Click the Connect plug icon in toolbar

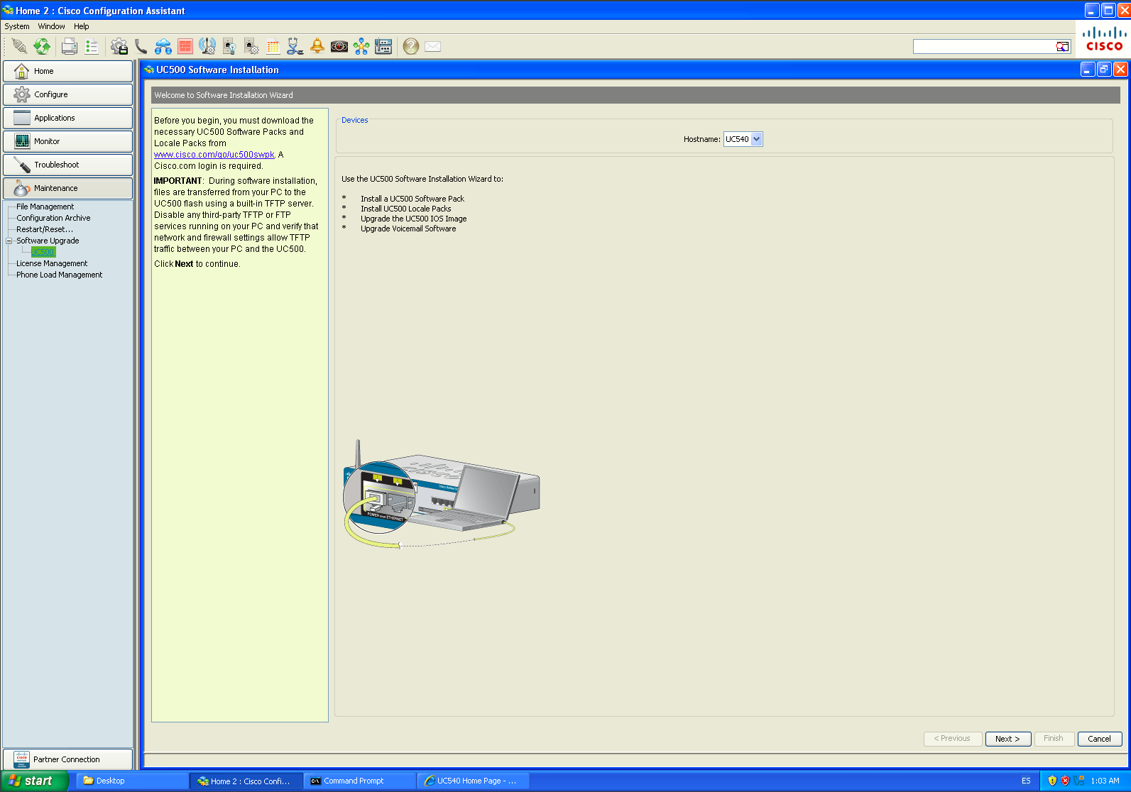coord(19,47)
